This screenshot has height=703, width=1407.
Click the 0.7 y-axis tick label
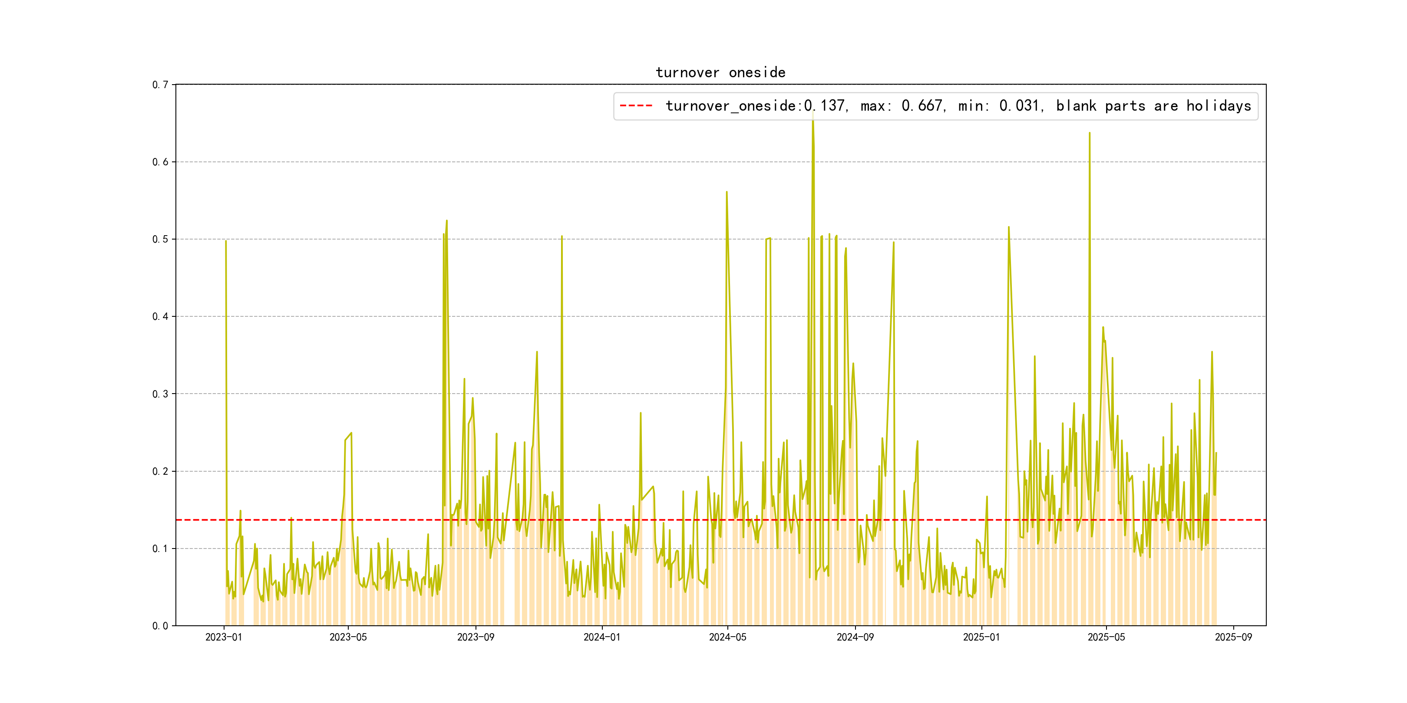pos(160,85)
